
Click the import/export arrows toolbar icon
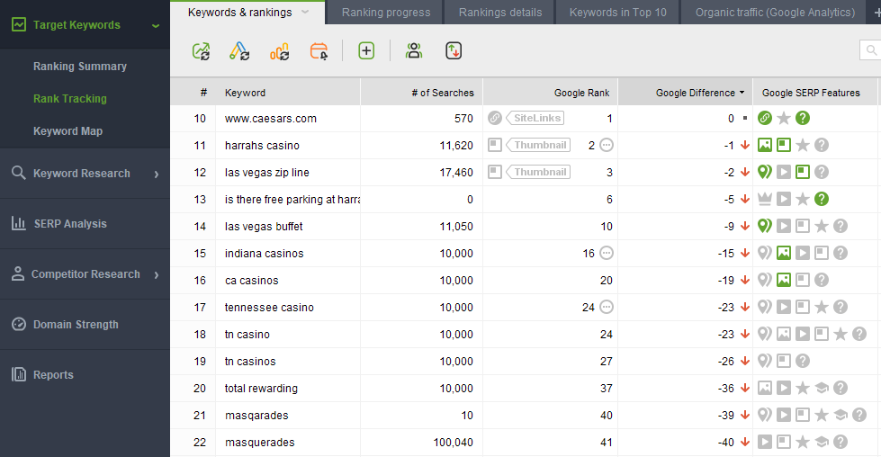pos(454,51)
